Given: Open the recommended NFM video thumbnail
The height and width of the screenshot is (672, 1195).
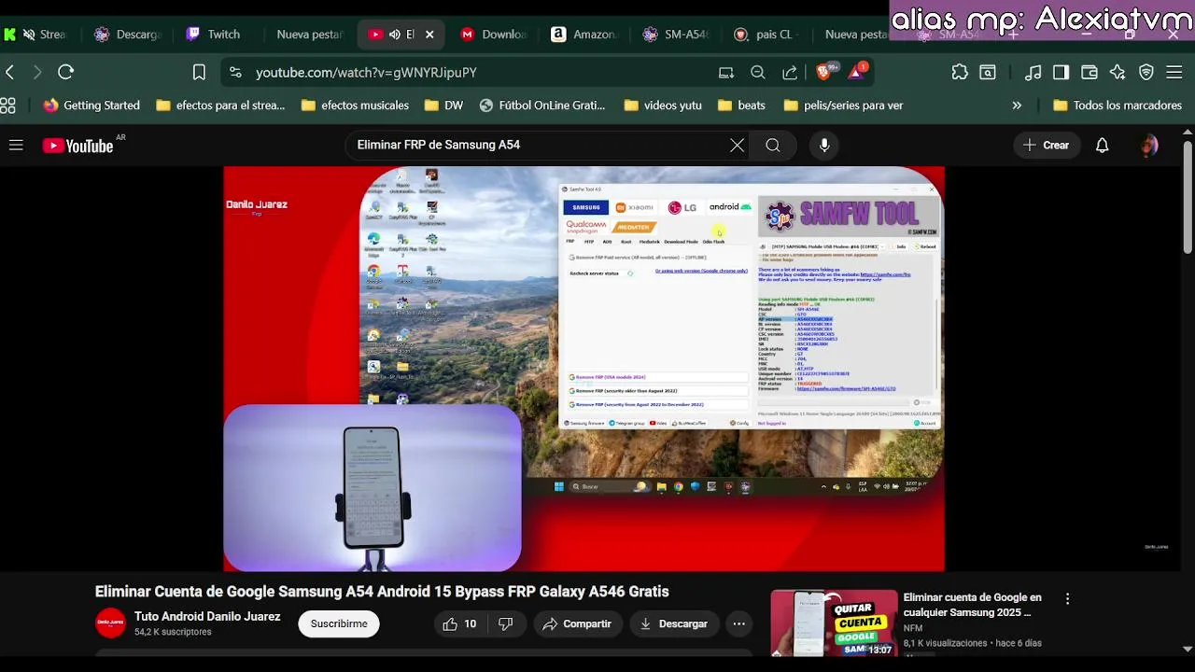Looking at the screenshot, I should point(834,623).
